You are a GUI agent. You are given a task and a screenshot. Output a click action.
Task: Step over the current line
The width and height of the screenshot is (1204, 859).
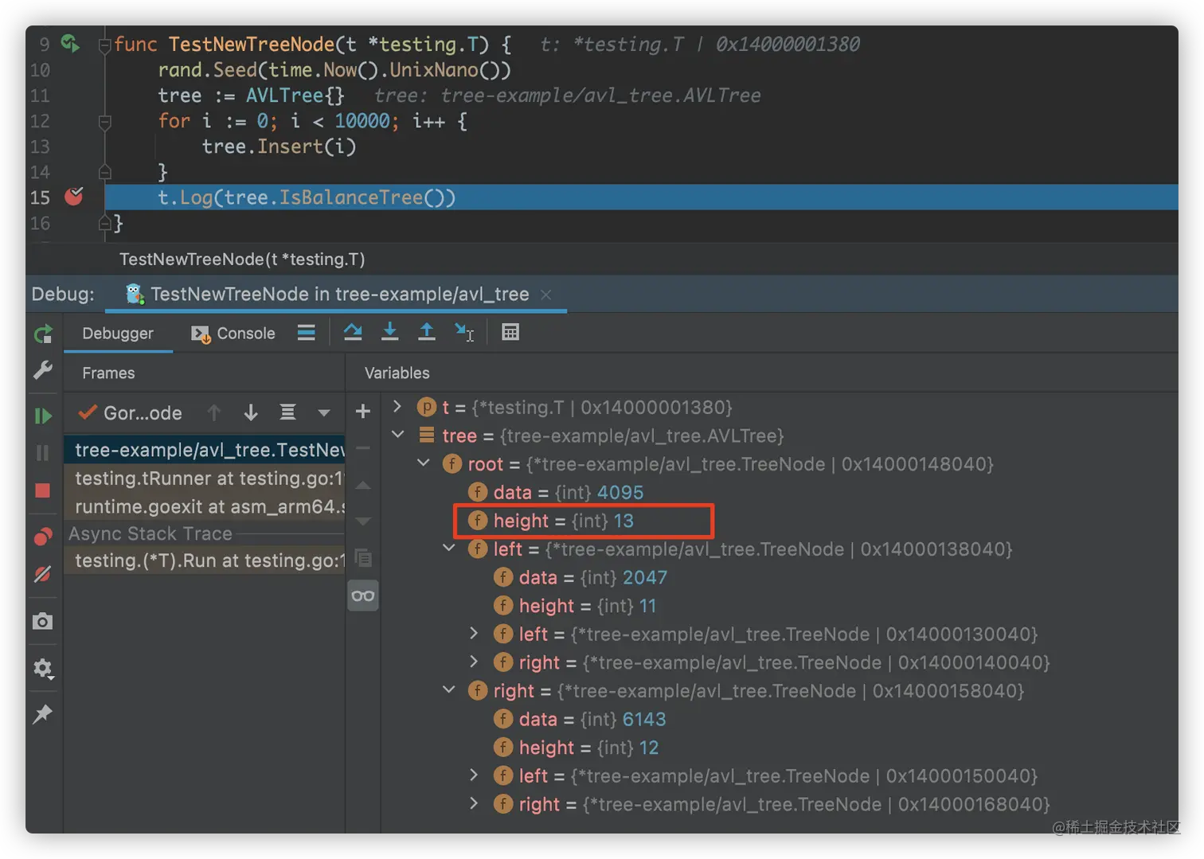pyautogui.click(x=353, y=332)
